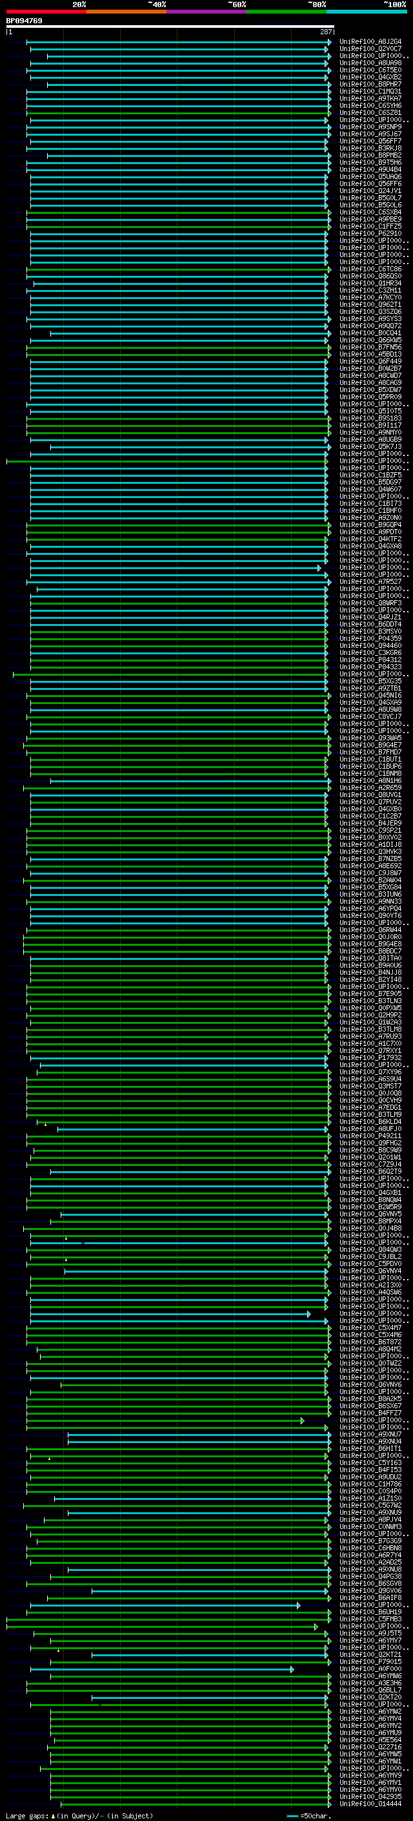This screenshot has width=413, height=1821.
Task: Select the UniRef100_B4NJJ8 label
Action: [x=370, y=972]
